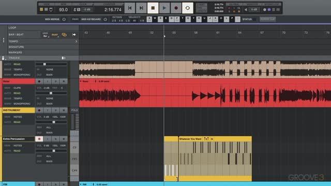
Task: Click the click volume -3 dB field
Action: pyautogui.click(x=87, y=10)
